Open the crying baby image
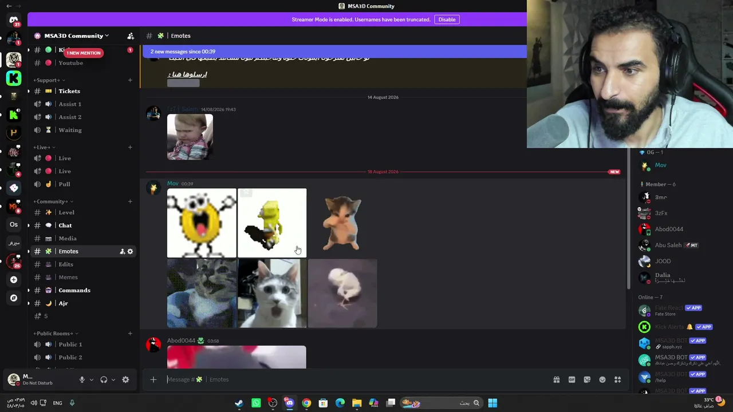The image size is (733, 412). (190, 137)
